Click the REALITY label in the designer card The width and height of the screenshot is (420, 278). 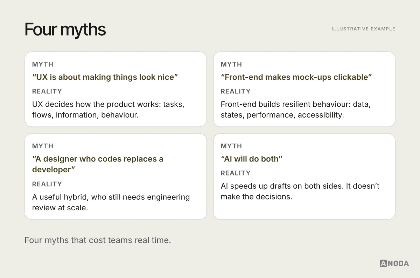(47, 184)
